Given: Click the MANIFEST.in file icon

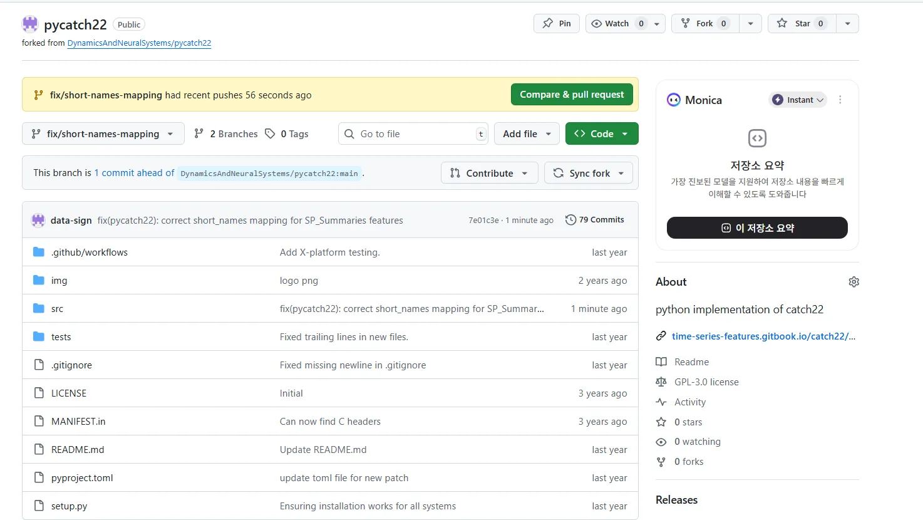Looking at the screenshot, I should point(39,421).
